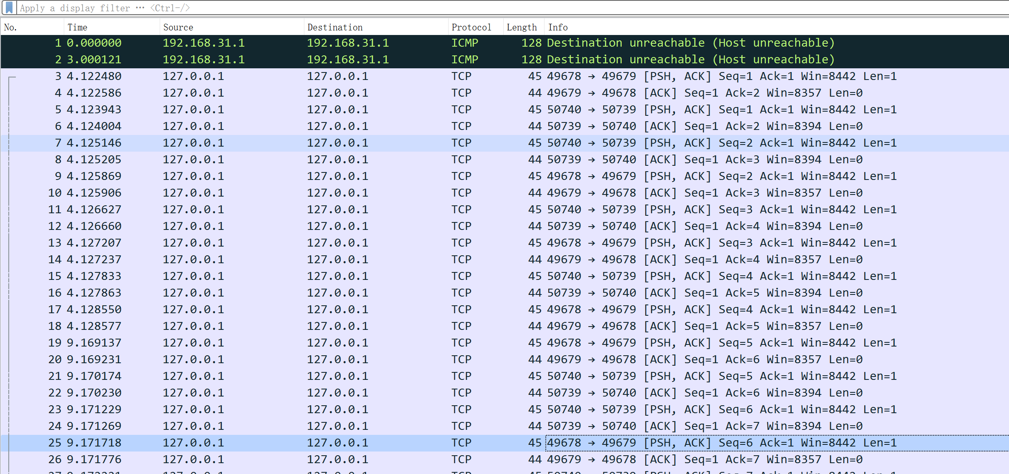The width and height of the screenshot is (1009, 474).
Task: Select packet 10 at time 4.125906
Action: [504, 193]
